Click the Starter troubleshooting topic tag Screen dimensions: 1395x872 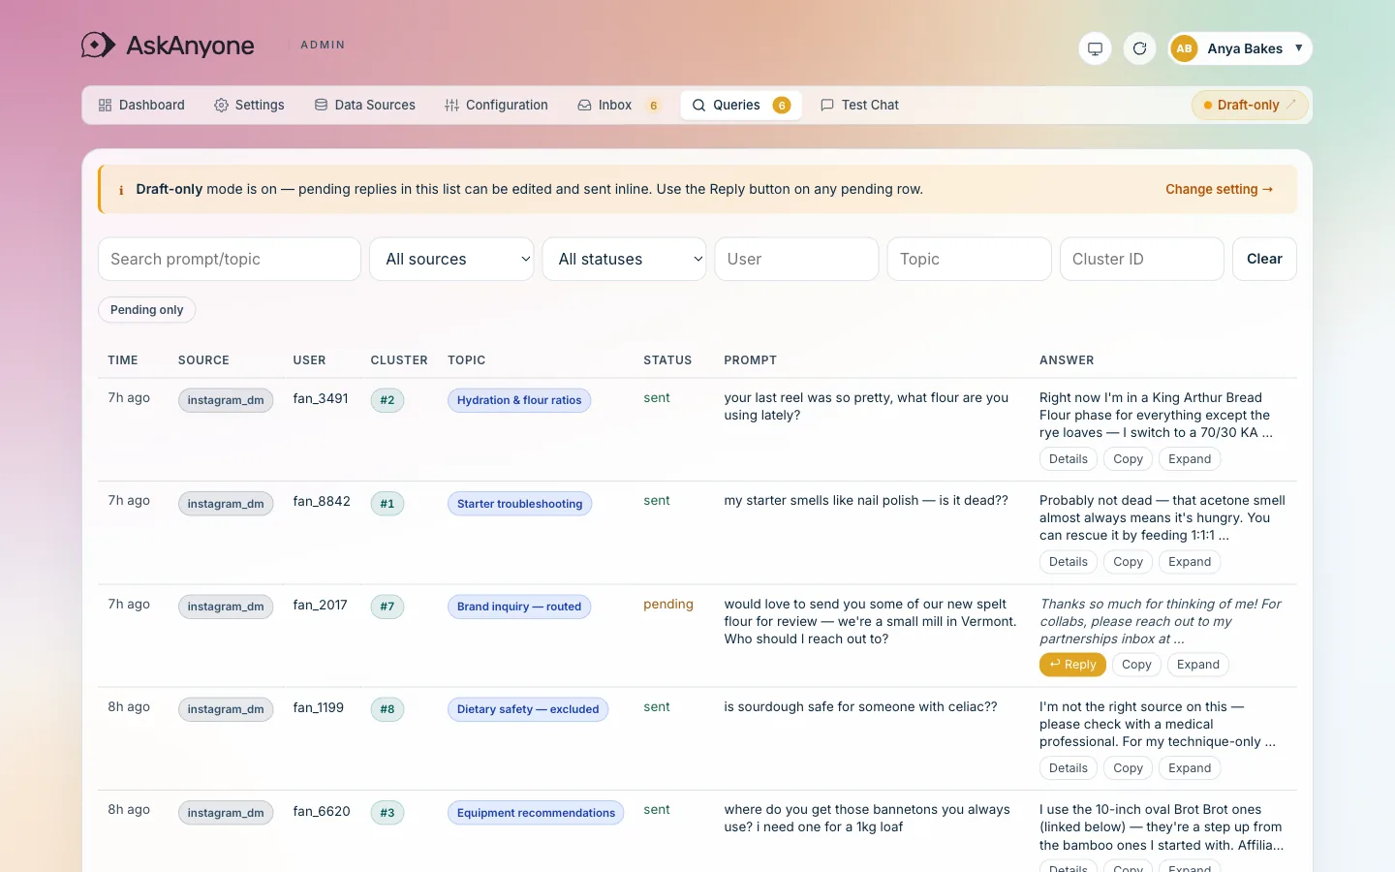point(520,504)
